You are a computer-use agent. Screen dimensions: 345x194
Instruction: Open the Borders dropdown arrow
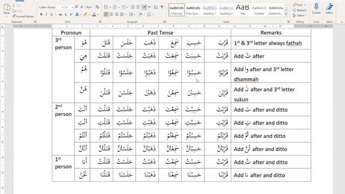(153, 15)
